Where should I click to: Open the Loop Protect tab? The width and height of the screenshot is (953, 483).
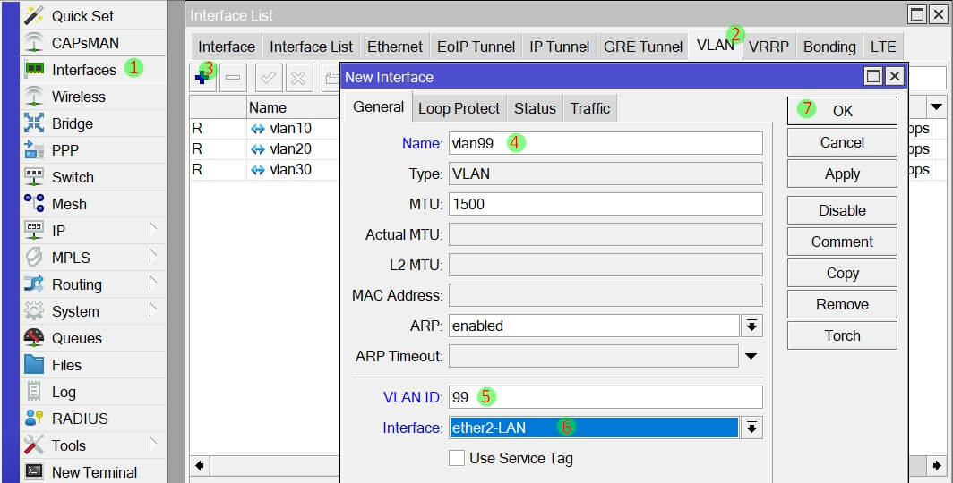pos(459,108)
